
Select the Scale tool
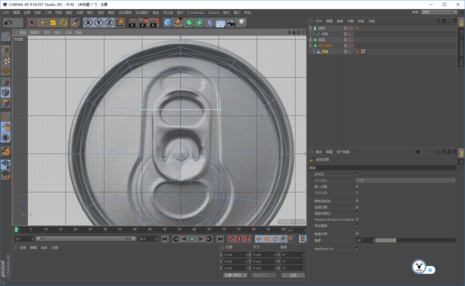[53, 23]
